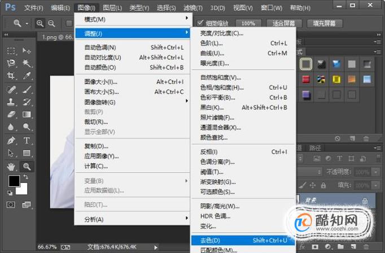
Task: Open the styles panel flyout menu
Action: pyautogui.click(x=378, y=51)
